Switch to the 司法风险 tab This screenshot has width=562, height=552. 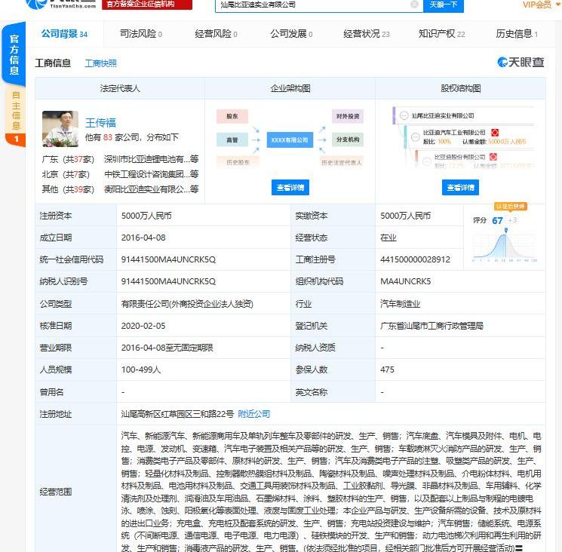pyautogui.click(x=140, y=34)
